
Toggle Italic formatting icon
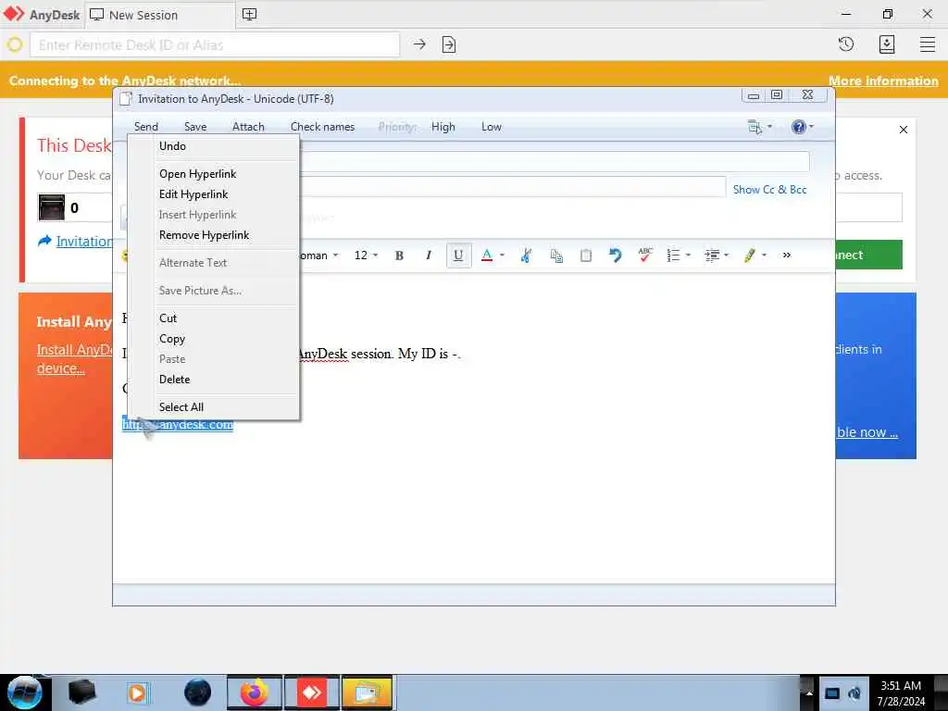[x=428, y=256]
